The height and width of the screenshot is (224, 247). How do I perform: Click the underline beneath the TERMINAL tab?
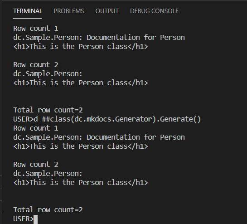28,18
